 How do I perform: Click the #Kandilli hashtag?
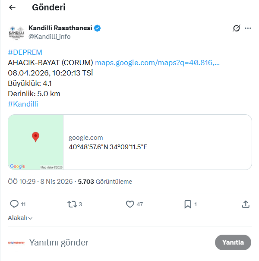23,104
